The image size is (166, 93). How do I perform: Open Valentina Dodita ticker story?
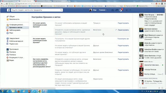151,50
